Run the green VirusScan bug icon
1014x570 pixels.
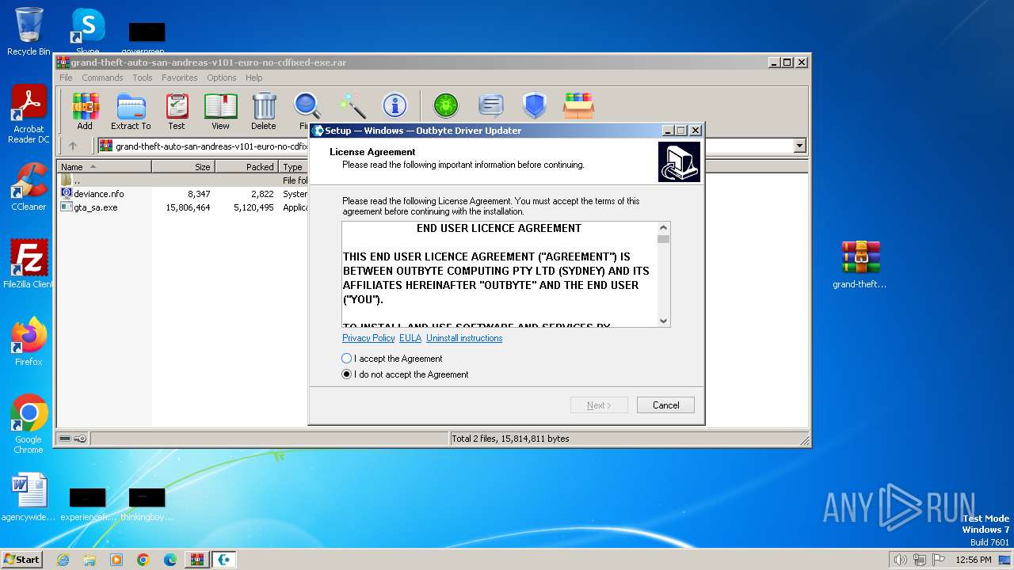[446, 105]
